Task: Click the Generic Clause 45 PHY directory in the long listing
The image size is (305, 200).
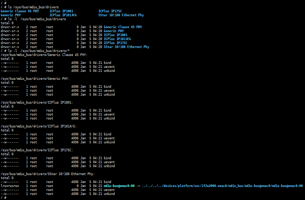Action: (123, 27)
